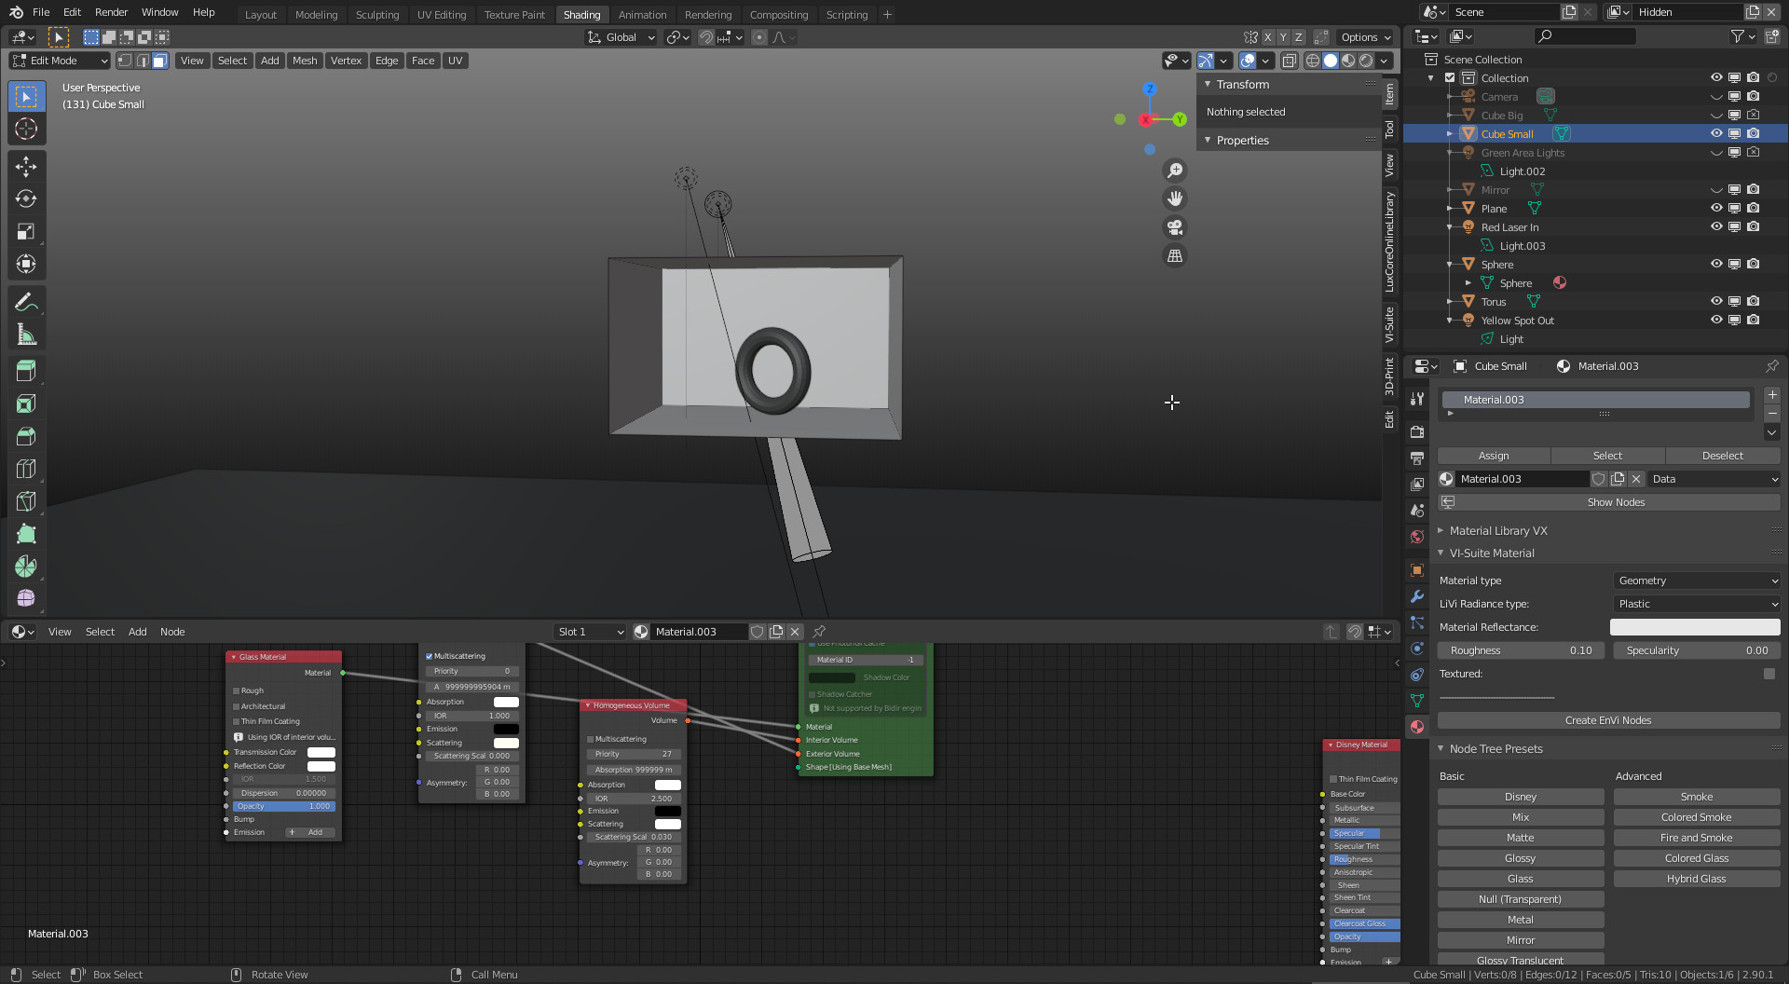This screenshot has width=1789, height=984.
Task: Activate the Annotate pencil tool
Action: point(26,302)
